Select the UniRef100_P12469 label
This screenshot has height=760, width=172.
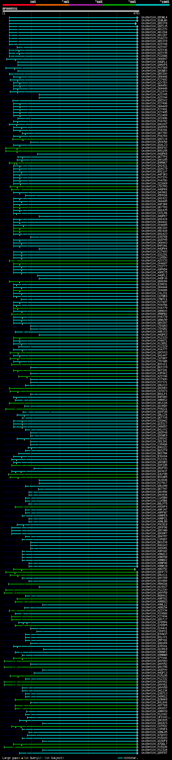(154, 115)
